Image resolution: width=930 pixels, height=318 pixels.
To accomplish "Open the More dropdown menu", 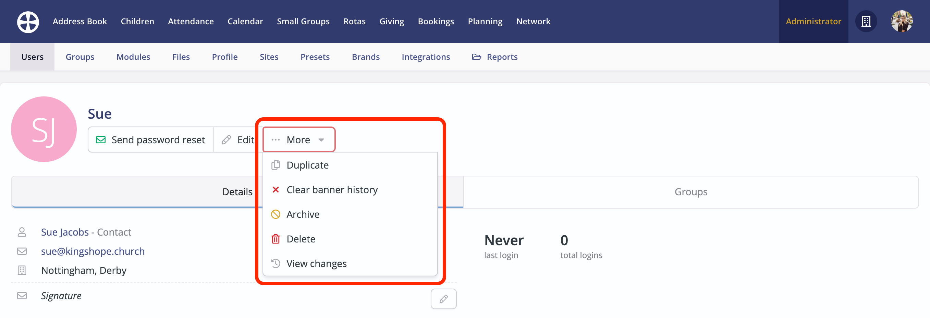I will (298, 140).
